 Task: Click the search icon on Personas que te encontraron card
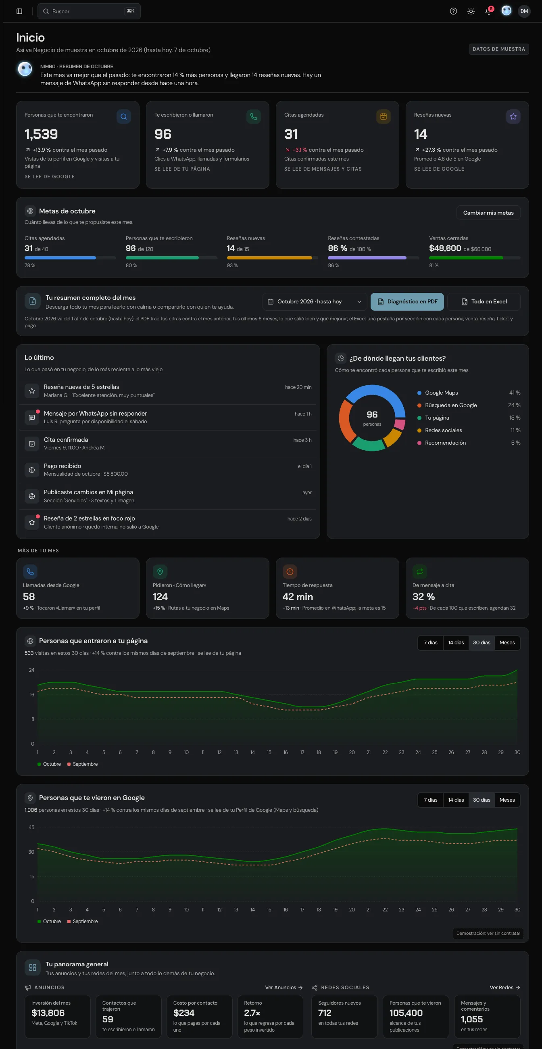(124, 117)
